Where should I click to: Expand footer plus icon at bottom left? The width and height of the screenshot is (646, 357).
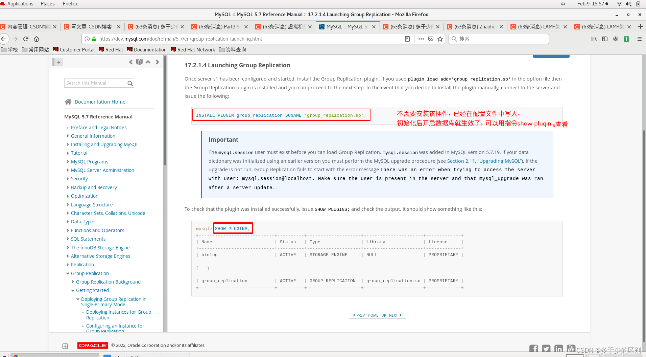coord(65,346)
